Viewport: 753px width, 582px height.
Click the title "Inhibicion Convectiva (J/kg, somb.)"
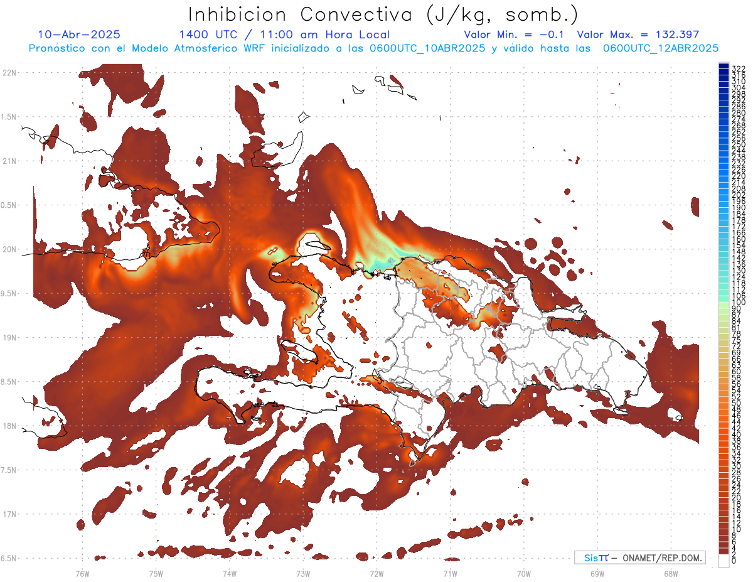click(x=383, y=14)
